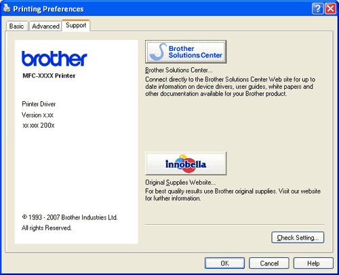Confirm with the OK button
Screen dimensions: 339x275
[x=224, y=263]
